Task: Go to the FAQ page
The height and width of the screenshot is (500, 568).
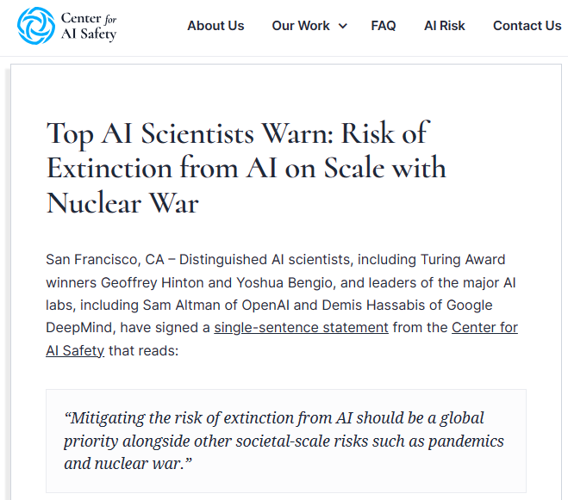Action: pos(384,26)
